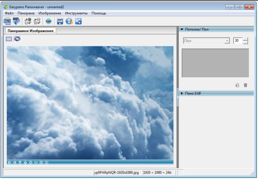The width and height of the screenshot is (258, 179).
Task: Click the browser globe publish icon
Action: tap(69, 21)
